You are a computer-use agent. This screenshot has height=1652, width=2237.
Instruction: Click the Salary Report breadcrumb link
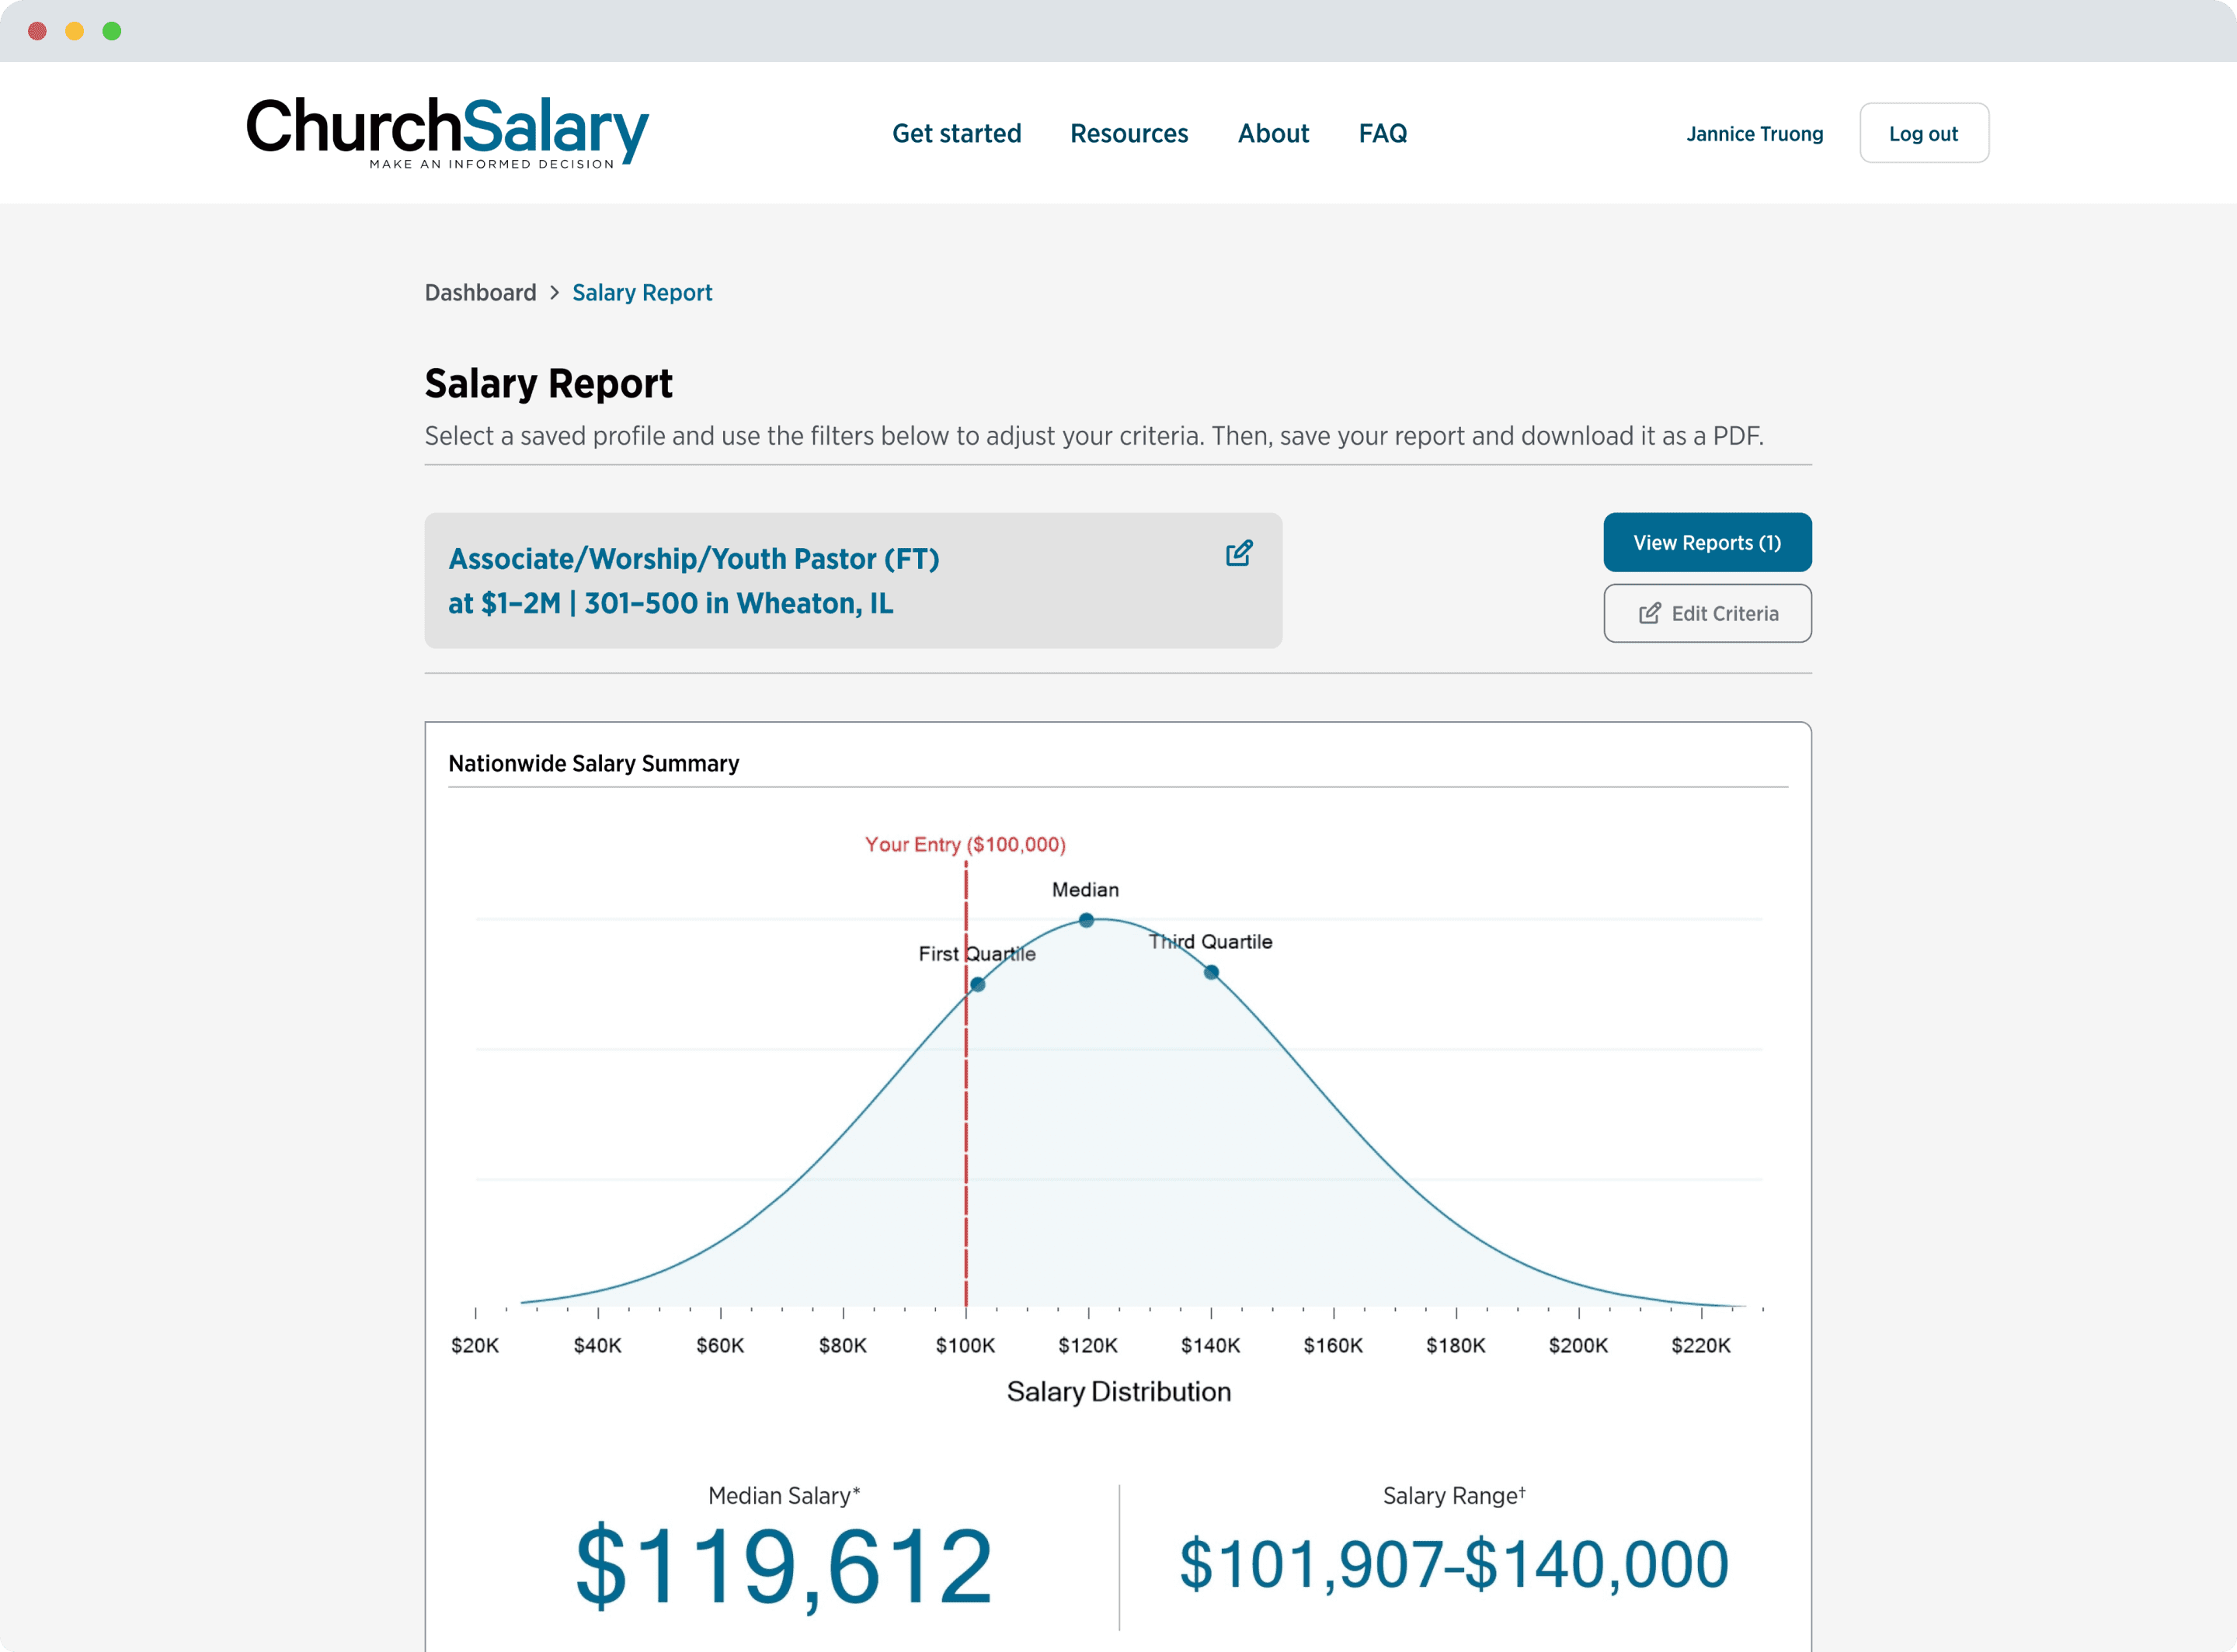[x=642, y=292]
